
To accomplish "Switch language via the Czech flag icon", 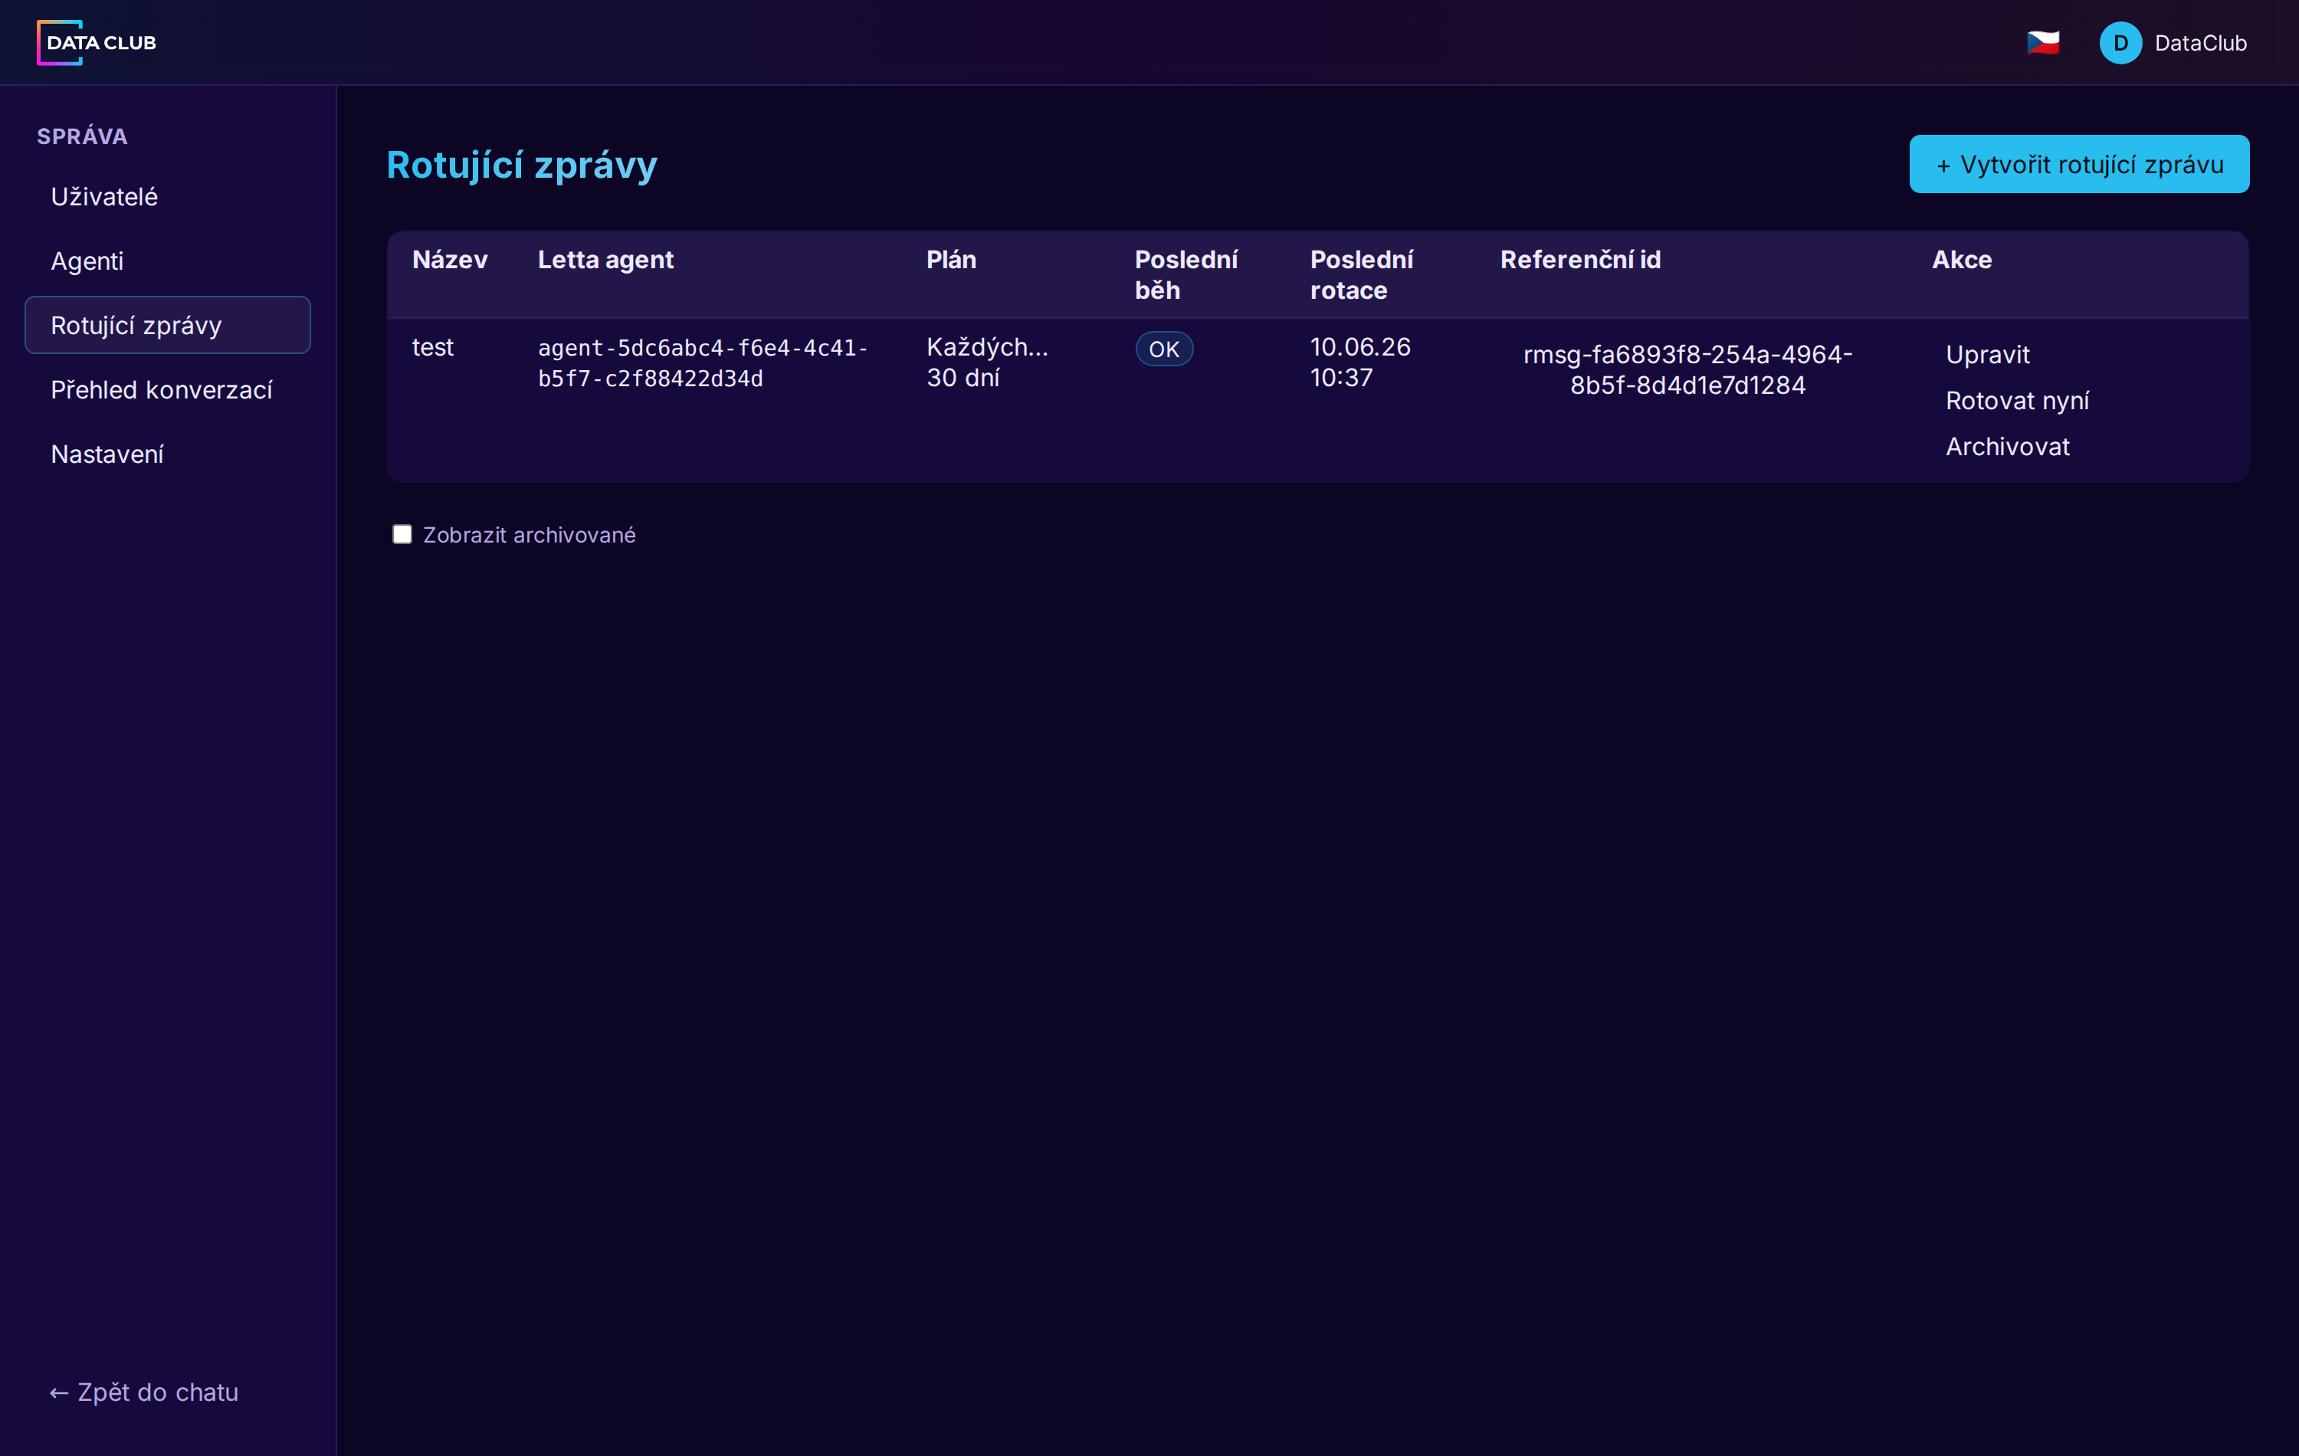I will point(2042,43).
